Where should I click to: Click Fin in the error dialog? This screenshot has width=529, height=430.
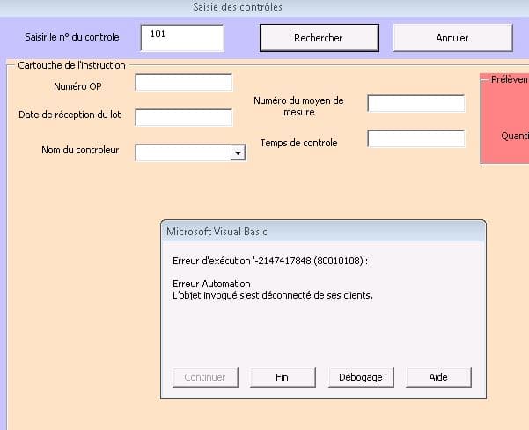282,377
